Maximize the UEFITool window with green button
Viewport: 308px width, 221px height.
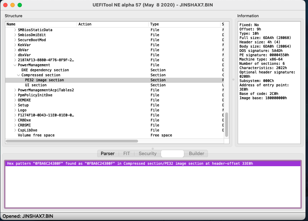tap(20, 5)
